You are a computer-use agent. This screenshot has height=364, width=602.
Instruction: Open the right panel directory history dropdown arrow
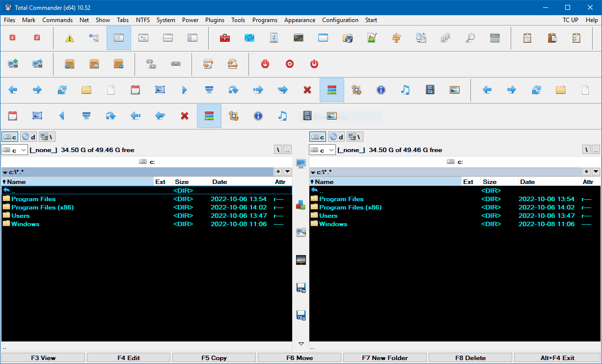[x=596, y=172]
